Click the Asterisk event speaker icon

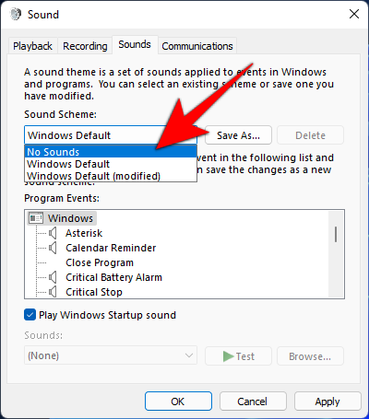pyautogui.click(x=53, y=233)
